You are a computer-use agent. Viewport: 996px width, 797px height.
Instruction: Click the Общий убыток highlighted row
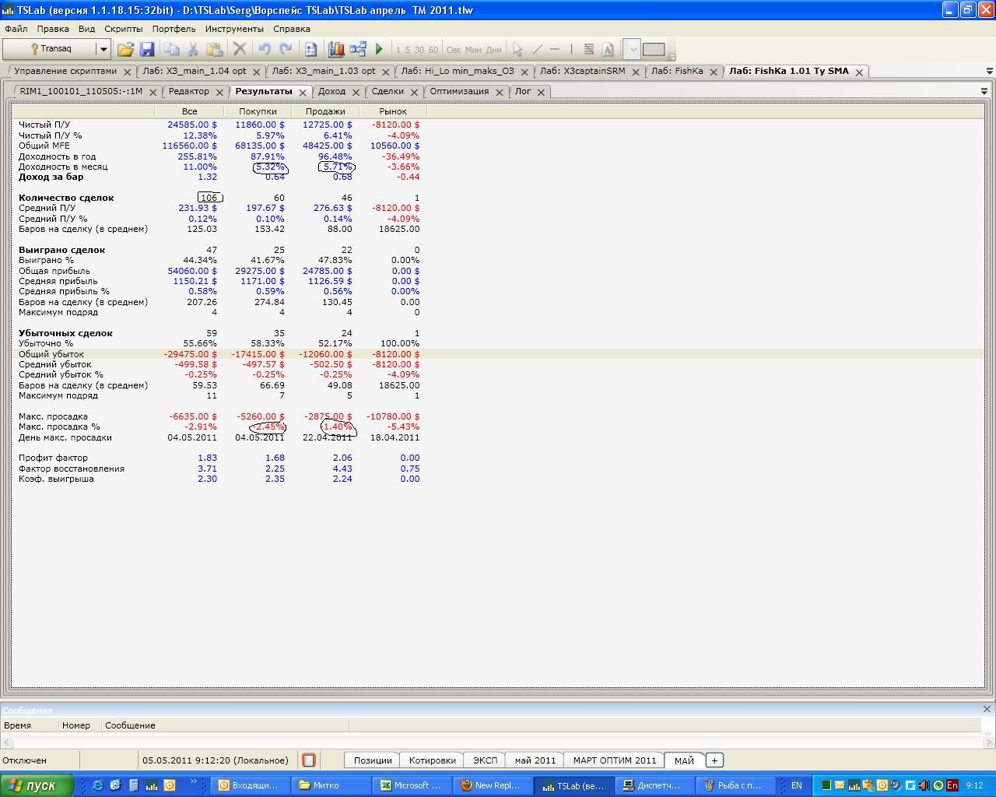(498, 354)
